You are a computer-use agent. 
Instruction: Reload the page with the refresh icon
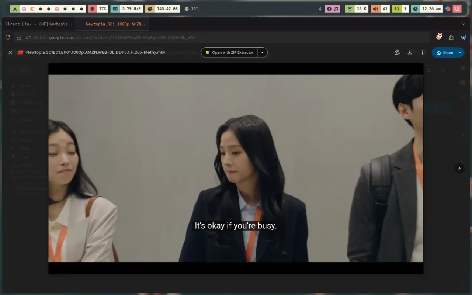[x=8, y=37]
